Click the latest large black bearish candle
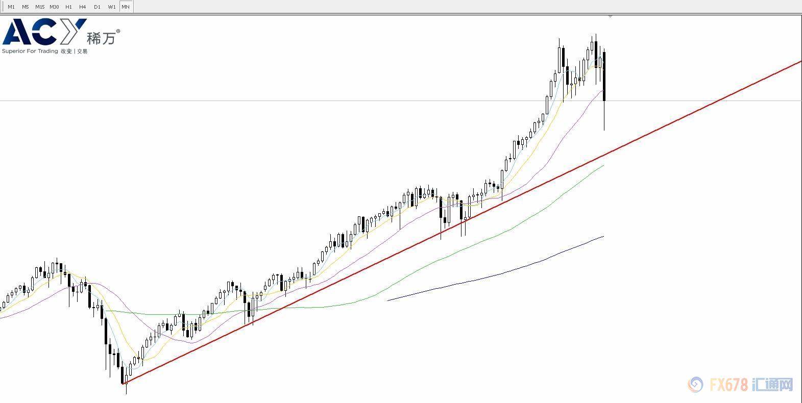Viewport: 802px width, 403px height. (x=604, y=77)
